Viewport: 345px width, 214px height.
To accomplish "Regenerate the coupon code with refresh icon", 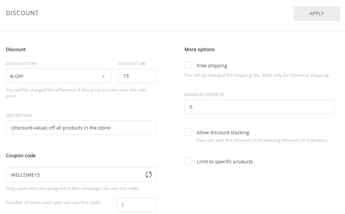I will point(148,175).
